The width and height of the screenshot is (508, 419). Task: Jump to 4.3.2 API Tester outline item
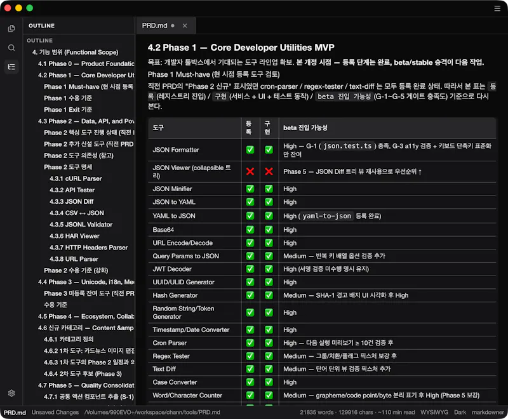(x=72, y=190)
